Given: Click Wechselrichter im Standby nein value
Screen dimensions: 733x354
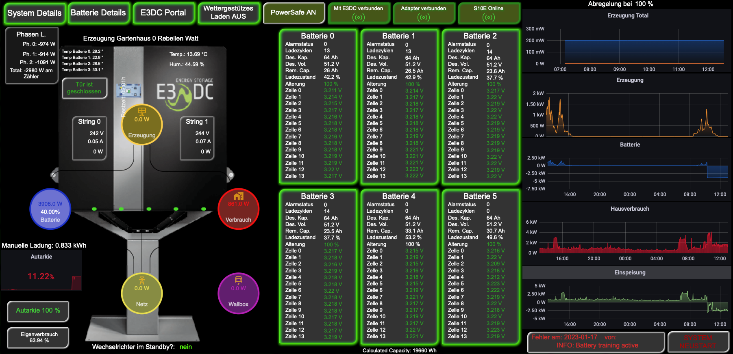Looking at the screenshot, I should pyautogui.click(x=186, y=347).
